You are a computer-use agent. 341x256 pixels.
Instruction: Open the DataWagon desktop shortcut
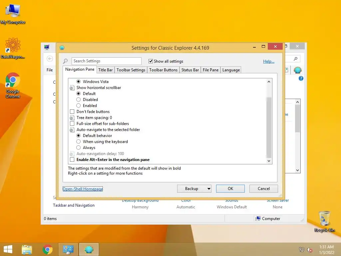pos(13,48)
